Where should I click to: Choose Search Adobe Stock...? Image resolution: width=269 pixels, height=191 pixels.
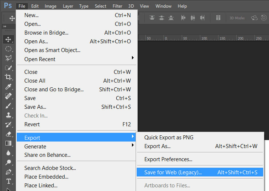(76, 168)
